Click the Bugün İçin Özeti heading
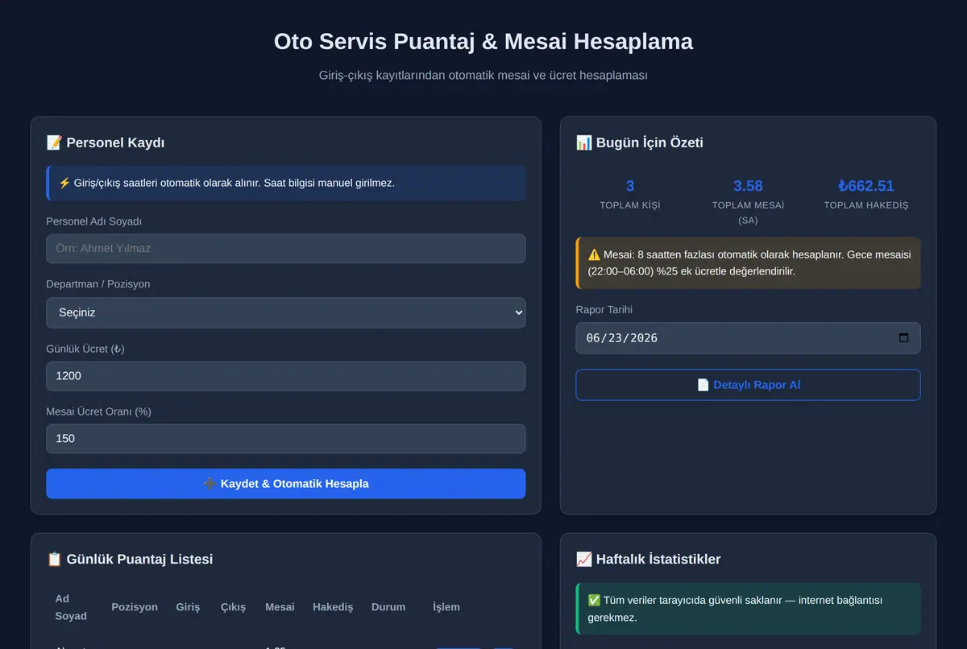Viewport: 967px width, 649px height. pos(640,143)
